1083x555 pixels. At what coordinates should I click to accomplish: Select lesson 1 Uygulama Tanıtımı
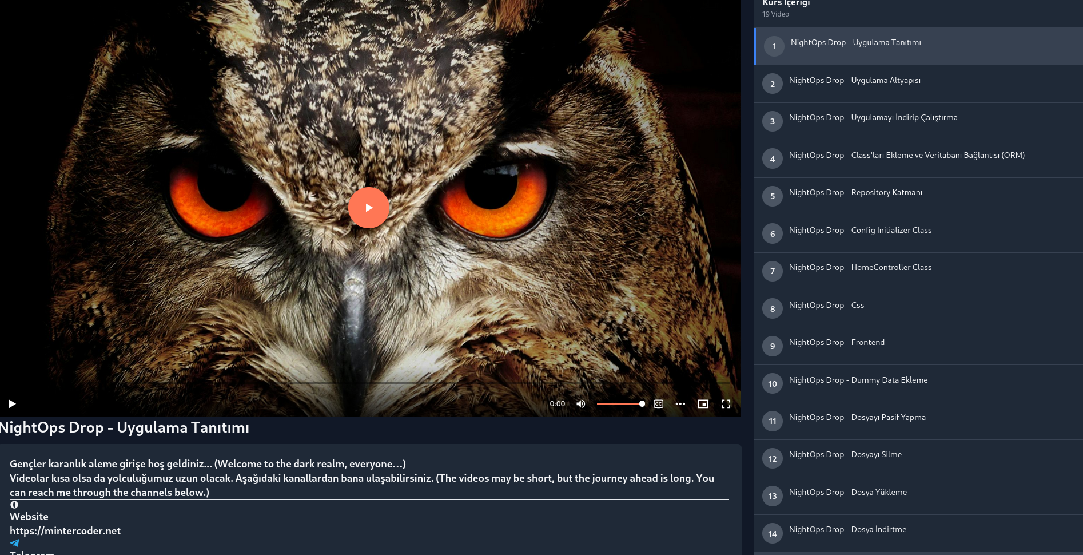918,46
